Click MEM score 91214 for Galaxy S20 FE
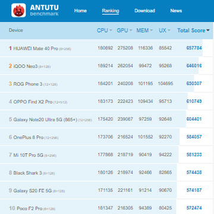This screenshot has width=214, height=214. tap(146, 190)
